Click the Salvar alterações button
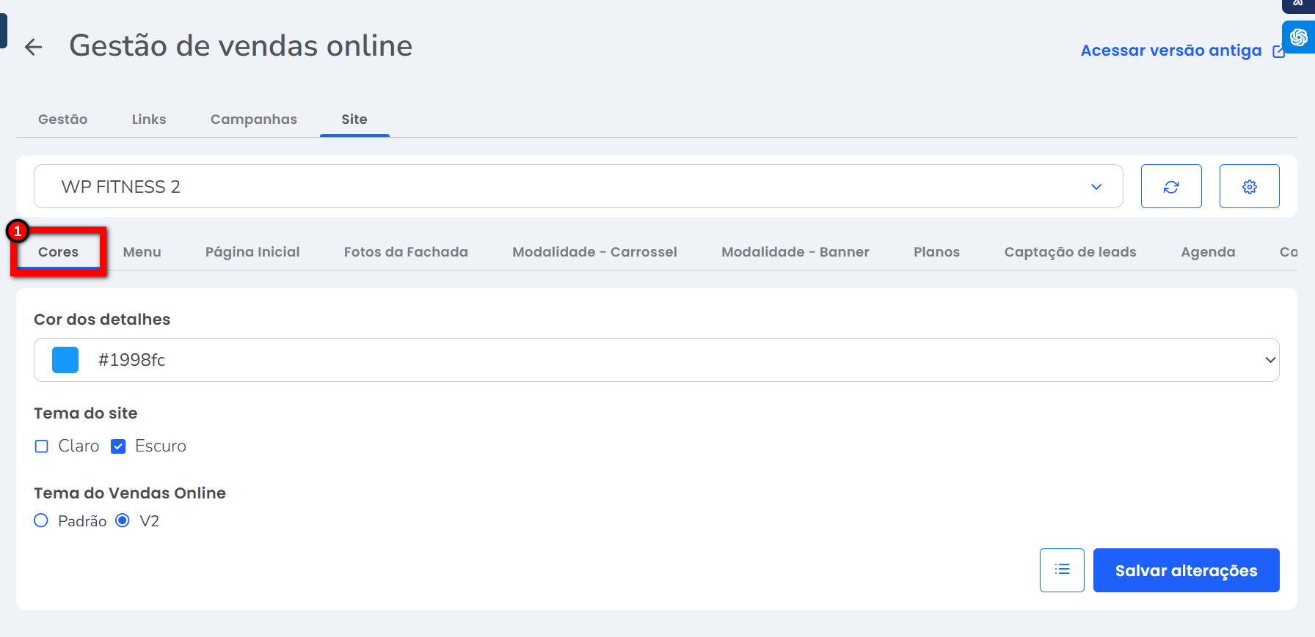 click(1186, 570)
